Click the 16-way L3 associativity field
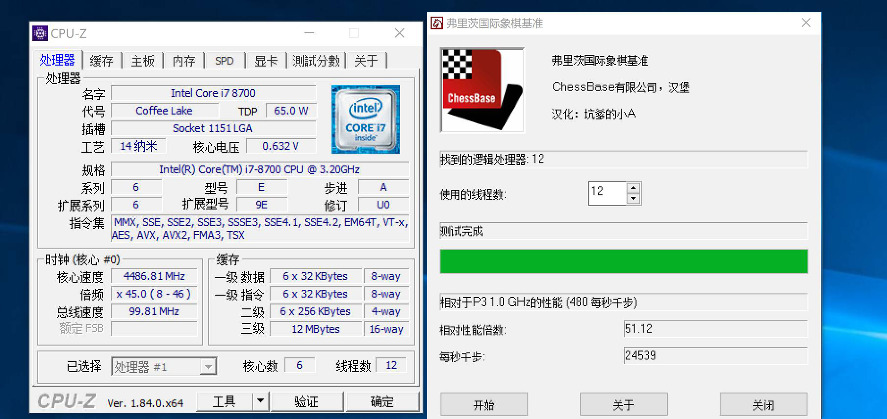The height and width of the screenshot is (419, 887). 386,329
